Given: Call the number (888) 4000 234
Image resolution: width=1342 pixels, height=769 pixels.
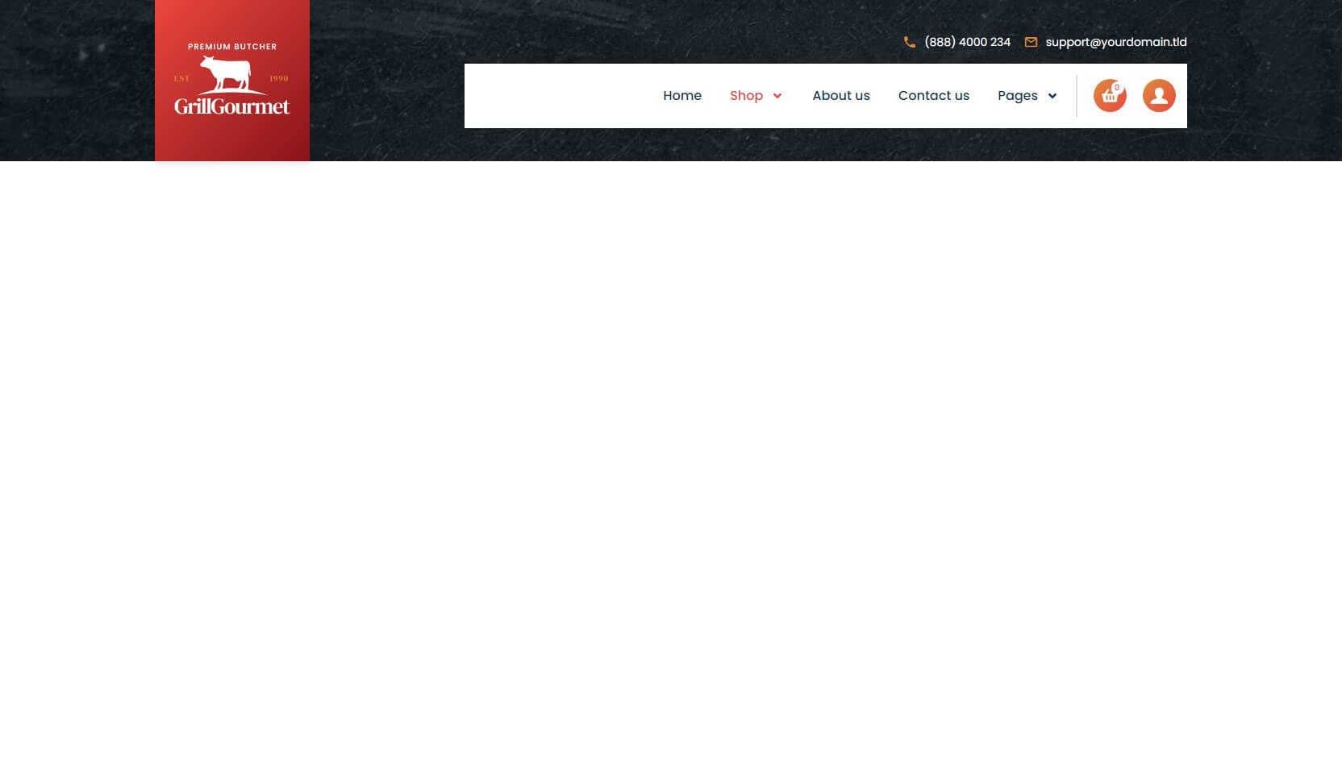Looking at the screenshot, I should click(x=967, y=42).
